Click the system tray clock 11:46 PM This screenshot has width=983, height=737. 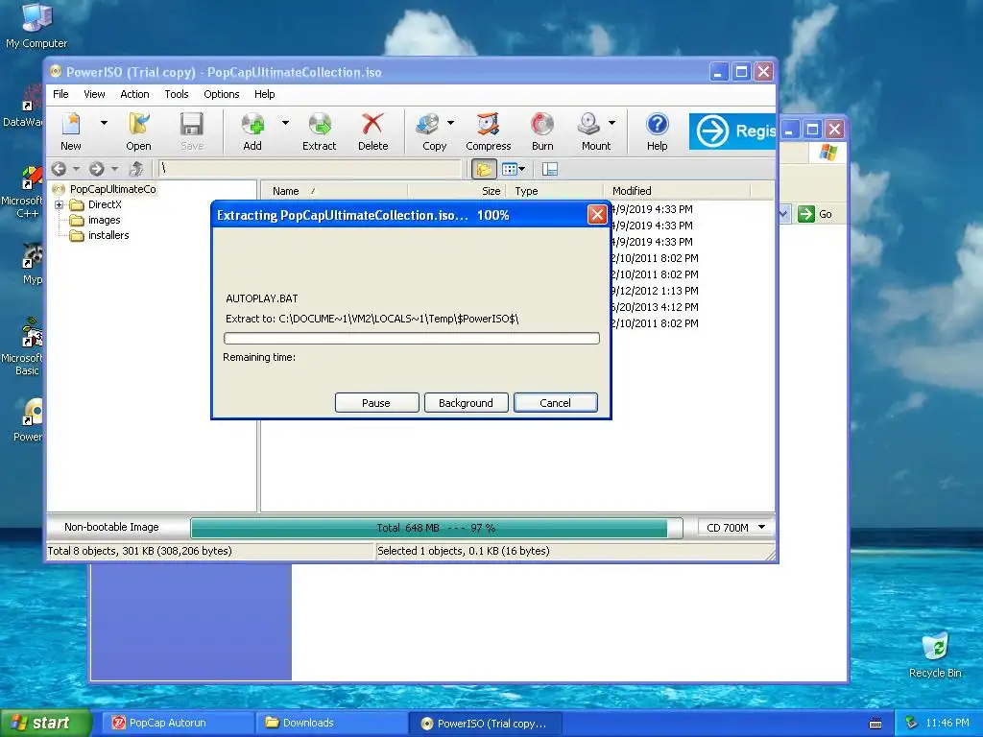click(947, 724)
